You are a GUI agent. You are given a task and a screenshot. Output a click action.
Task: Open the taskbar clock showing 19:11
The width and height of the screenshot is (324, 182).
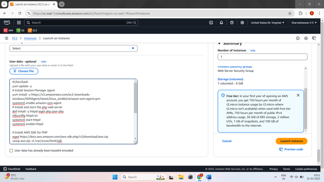click(x=313, y=177)
